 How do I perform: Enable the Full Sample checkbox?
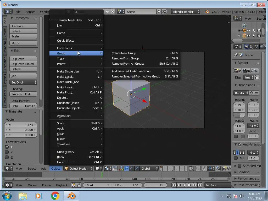[x=236, y=158]
